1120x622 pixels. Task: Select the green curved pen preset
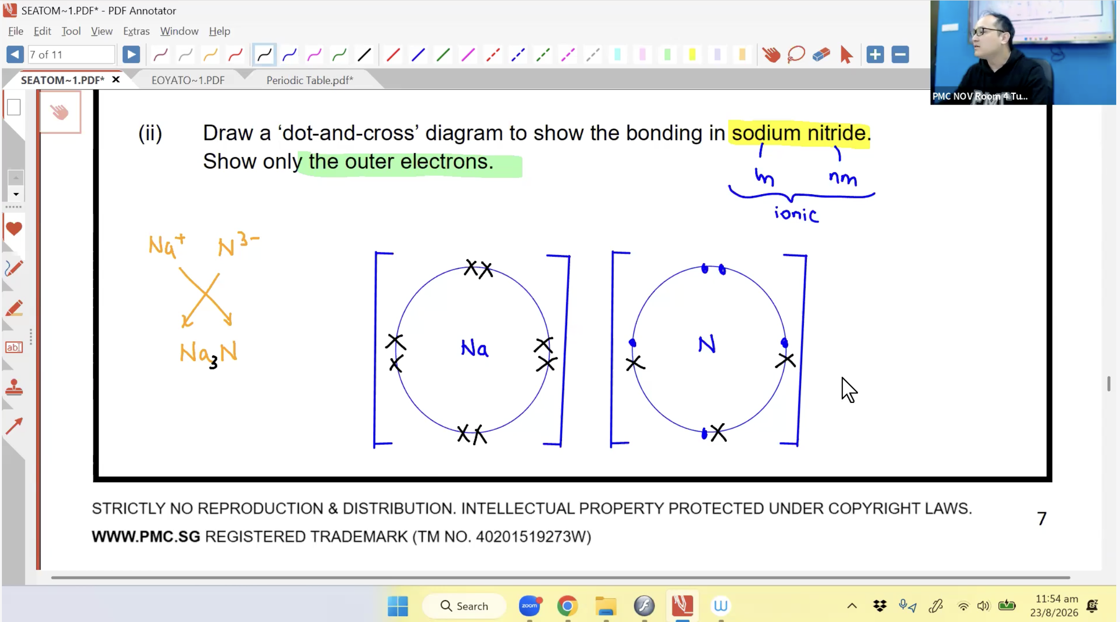(339, 55)
